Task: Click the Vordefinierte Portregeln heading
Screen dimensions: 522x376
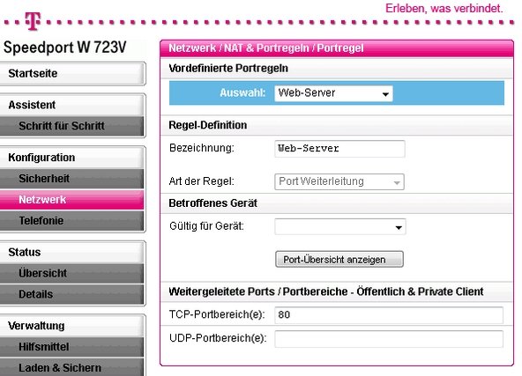Action: pos(228,68)
